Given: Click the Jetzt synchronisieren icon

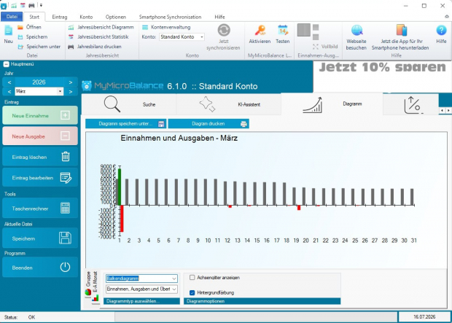Looking at the screenshot, I should coord(224,30).
